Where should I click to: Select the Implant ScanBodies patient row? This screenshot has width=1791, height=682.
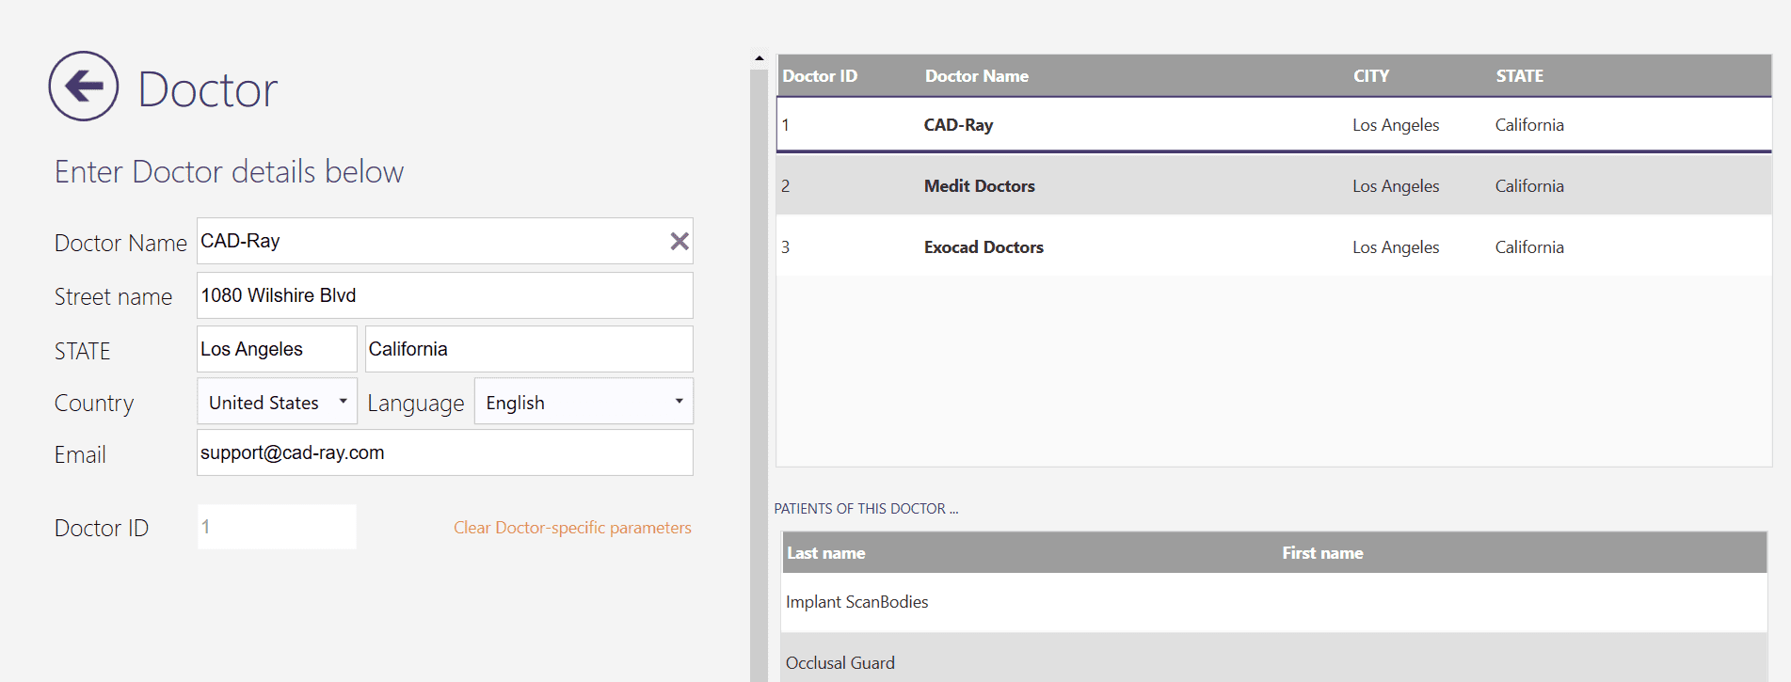point(1274,602)
